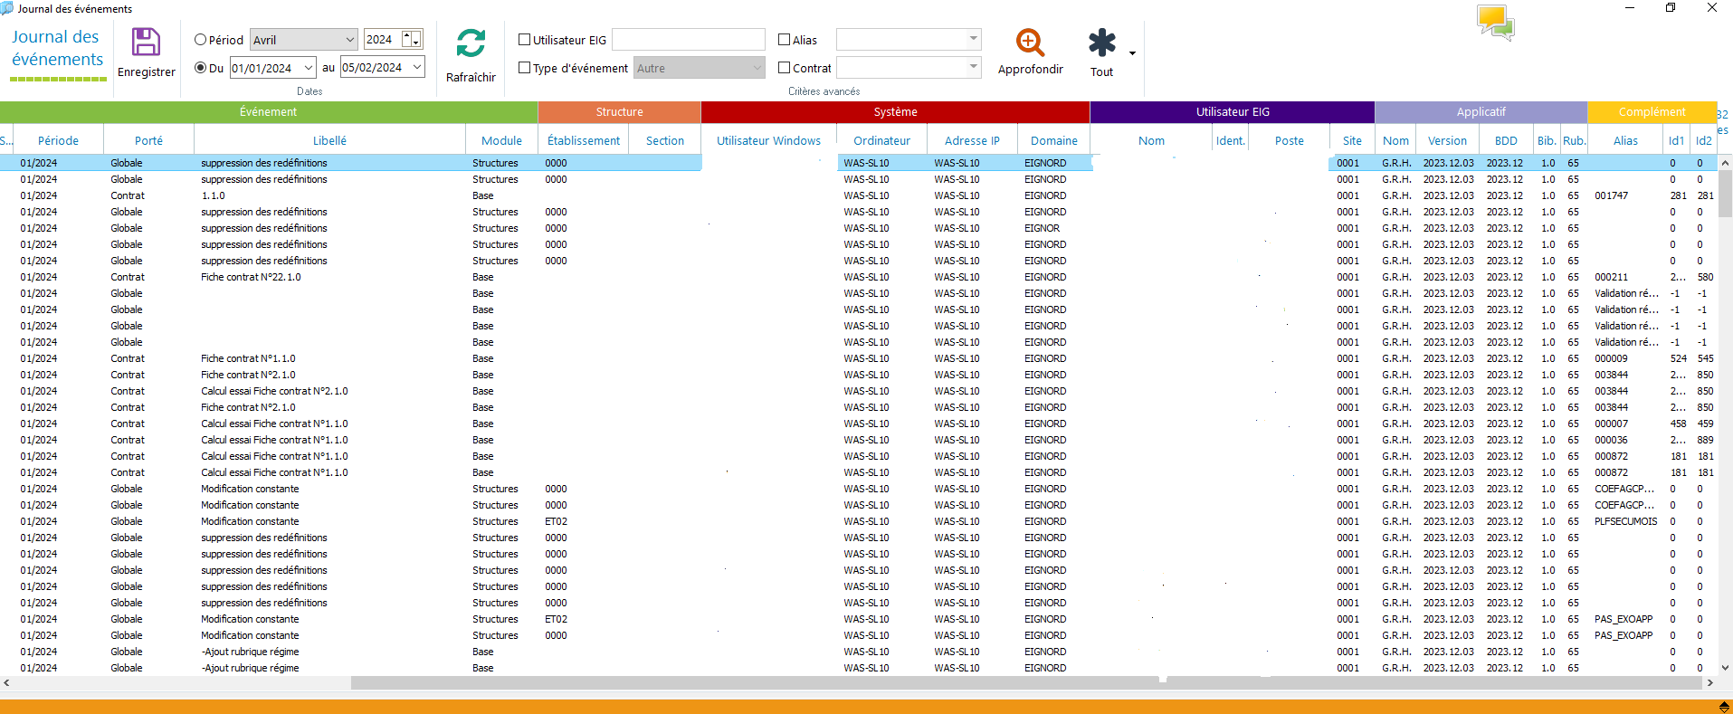This screenshot has height=714, width=1733.
Task: Sort by the Libellé column header
Action: click(329, 140)
